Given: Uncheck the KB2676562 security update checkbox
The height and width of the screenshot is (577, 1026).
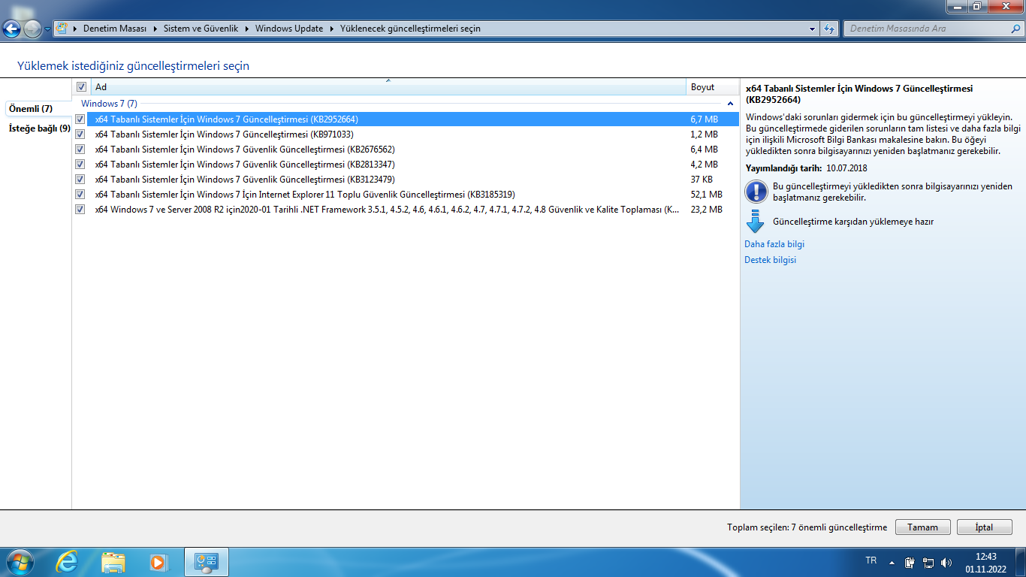Looking at the screenshot, I should [80, 149].
